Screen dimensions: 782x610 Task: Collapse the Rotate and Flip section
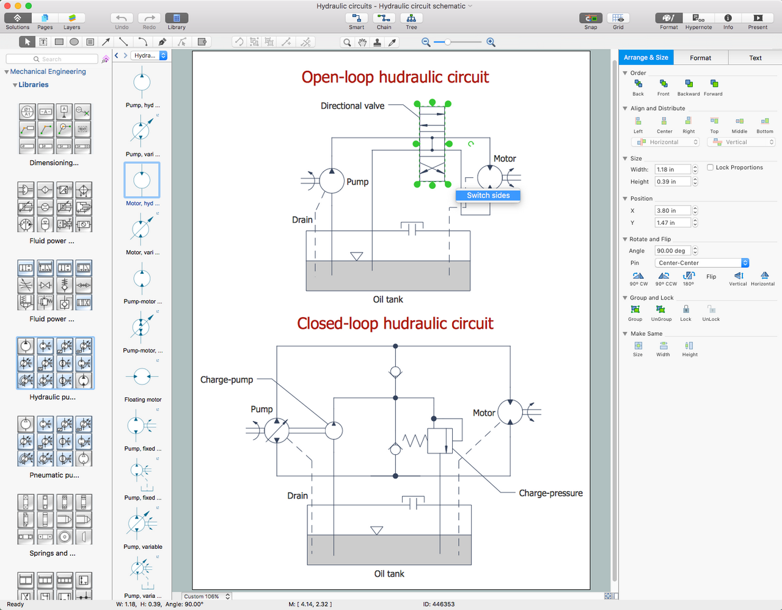point(625,239)
